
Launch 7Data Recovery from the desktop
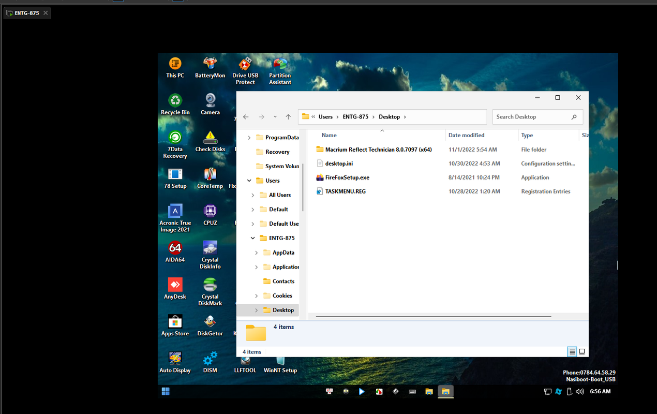[x=175, y=144]
